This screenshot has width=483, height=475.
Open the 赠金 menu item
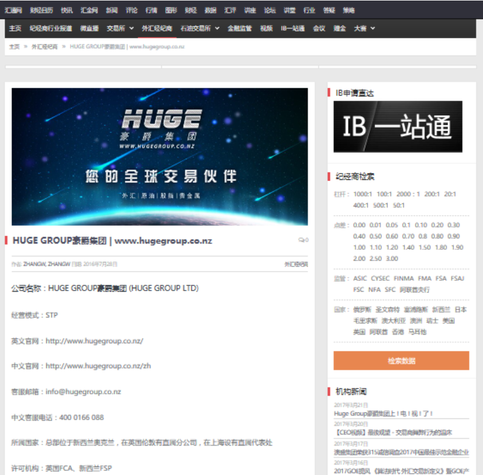(x=339, y=29)
